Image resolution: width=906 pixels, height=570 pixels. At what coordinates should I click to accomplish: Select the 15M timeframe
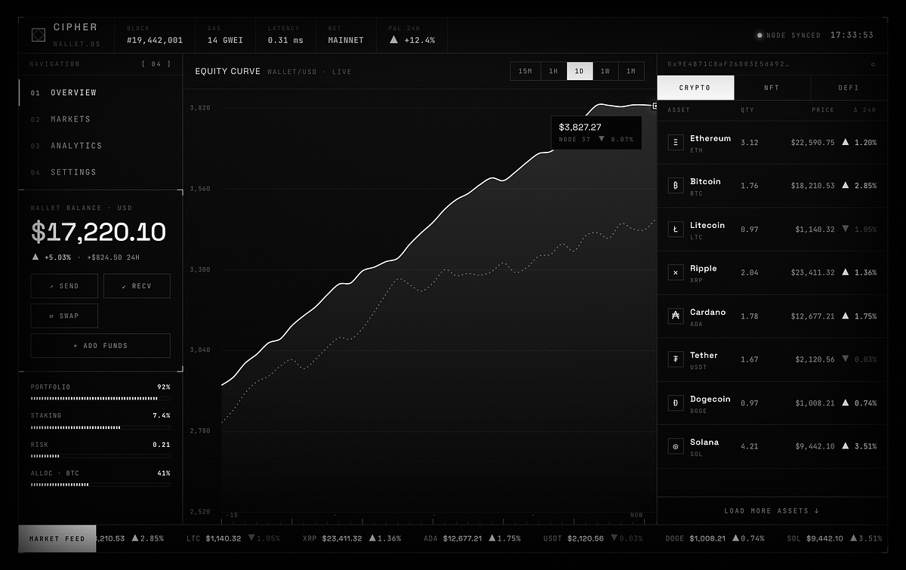(x=525, y=72)
